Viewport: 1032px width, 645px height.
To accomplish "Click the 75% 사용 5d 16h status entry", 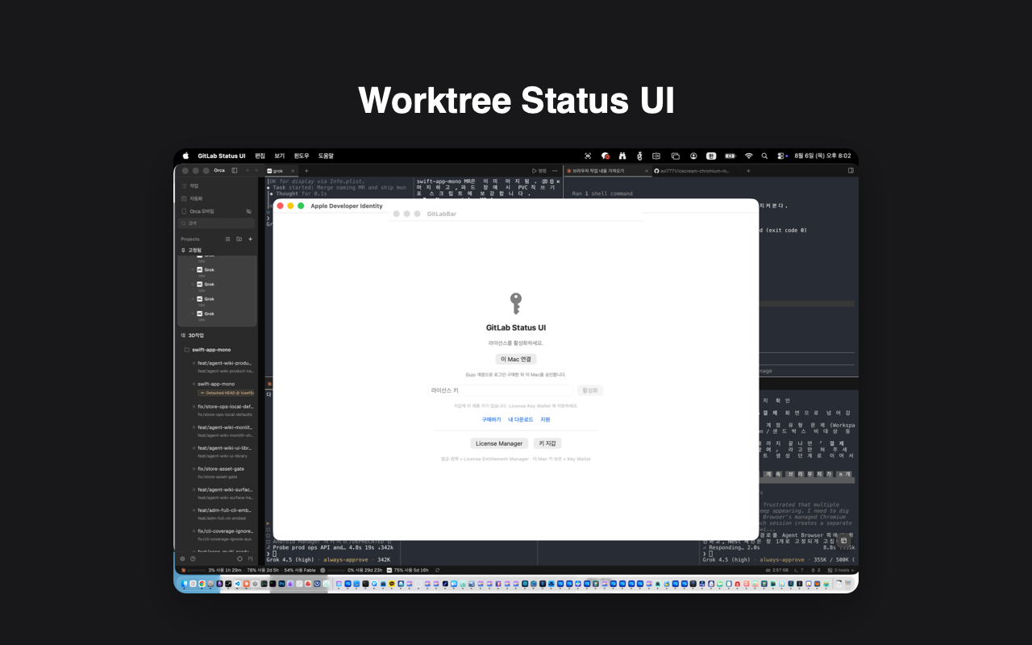I will pos(408,570).
